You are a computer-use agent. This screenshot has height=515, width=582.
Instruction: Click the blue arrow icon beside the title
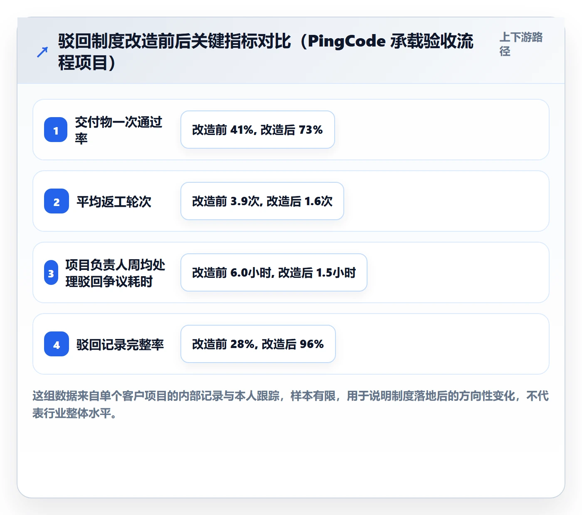42,52
